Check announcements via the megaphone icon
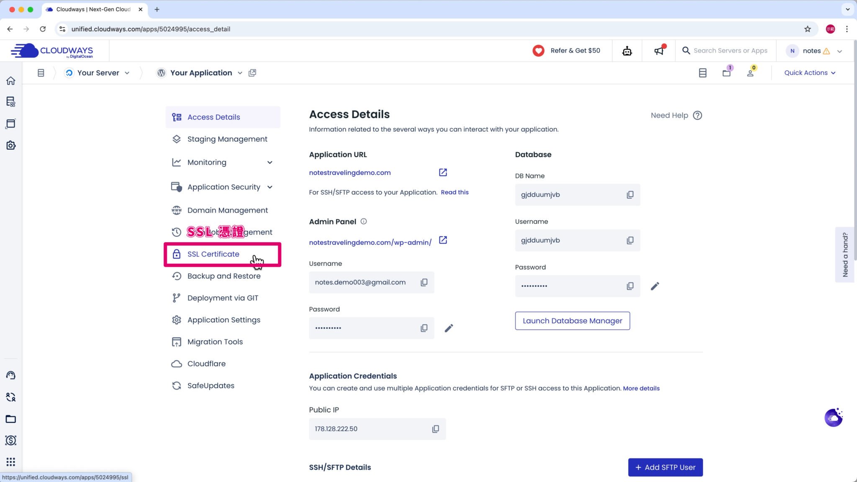 [x=658, y=51]
